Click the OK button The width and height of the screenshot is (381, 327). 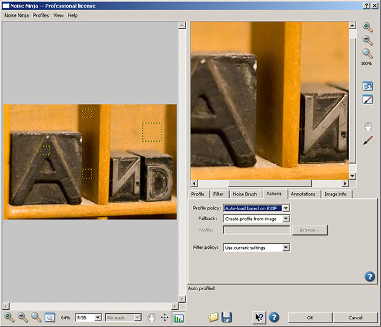[x=309, y=317]
